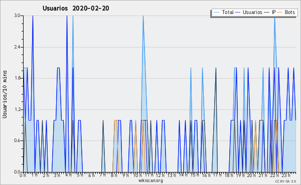This screenshot has width=301, height=185.
Task: Click the orange Bots legend line swatch
Action: tap(280, 12)
